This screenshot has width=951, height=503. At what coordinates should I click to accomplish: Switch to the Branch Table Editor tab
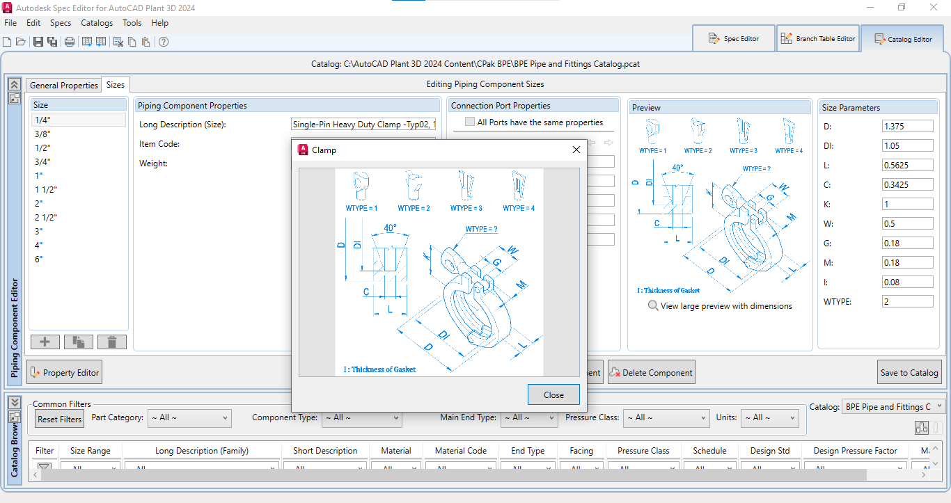click(x=817, y=38)
